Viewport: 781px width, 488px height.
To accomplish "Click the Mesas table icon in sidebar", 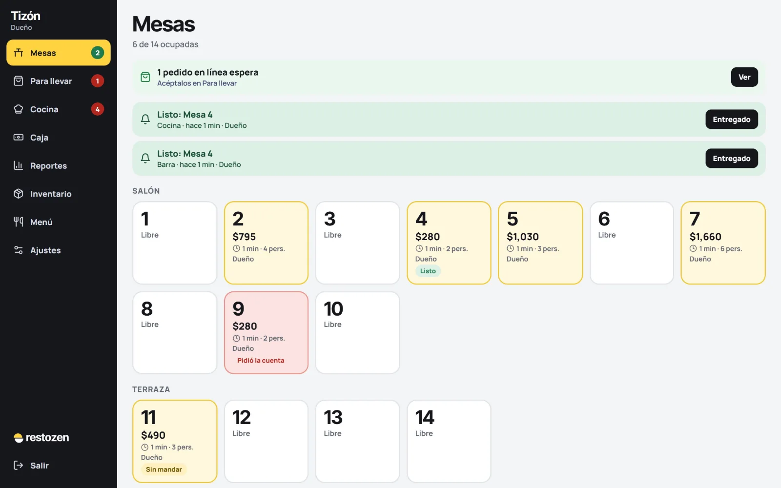I will [x=19, y=53].
